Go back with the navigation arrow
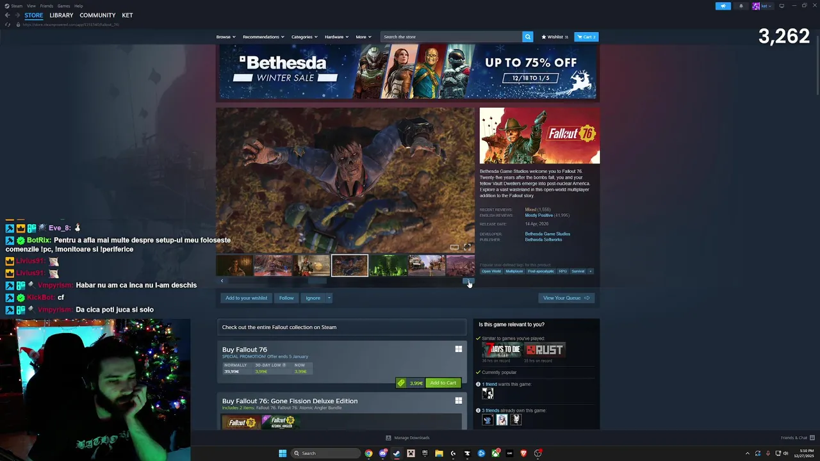820x461 pixels. (x=7, y=15)
